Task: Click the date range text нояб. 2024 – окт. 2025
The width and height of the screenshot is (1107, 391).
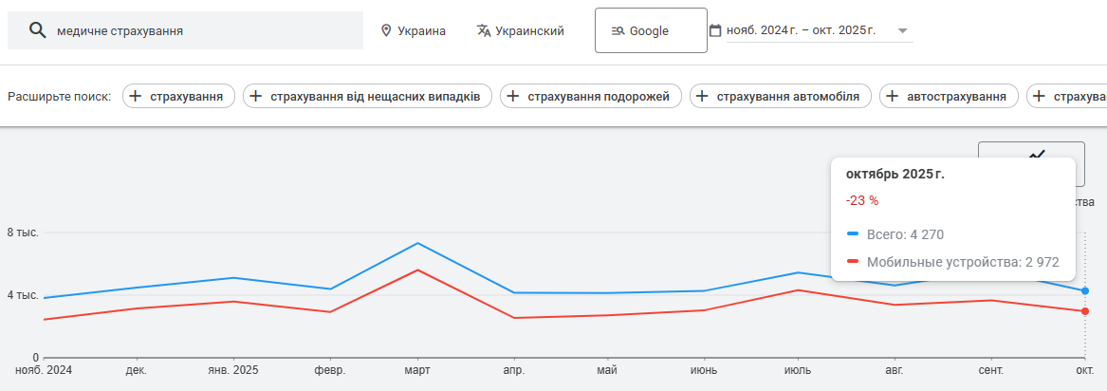Action: click(801, 30)
